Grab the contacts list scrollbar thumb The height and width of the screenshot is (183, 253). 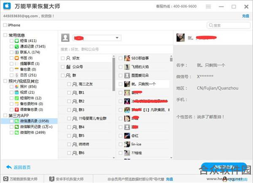[171, 59]
